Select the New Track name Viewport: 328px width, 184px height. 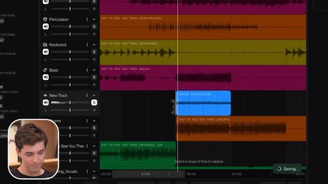pyautogui.click(x=58, y=96)
